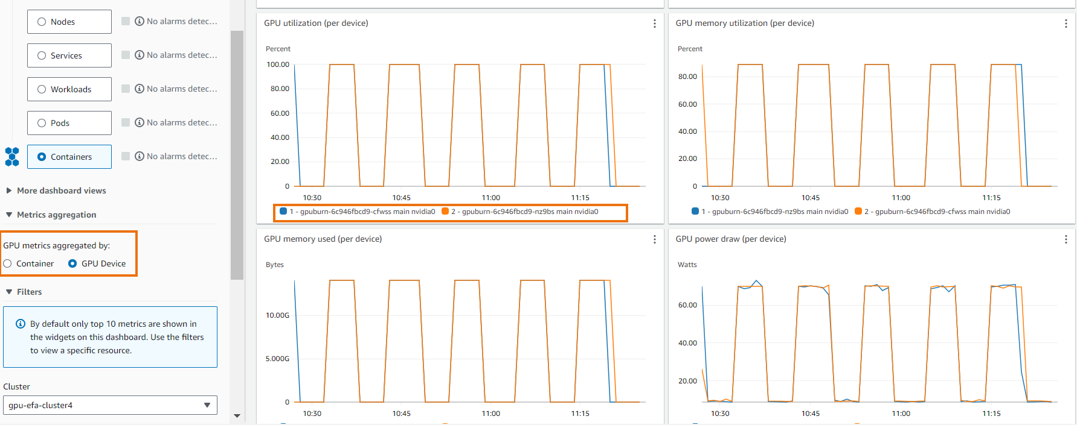Open GPU memory used widget options

(654, 239)
